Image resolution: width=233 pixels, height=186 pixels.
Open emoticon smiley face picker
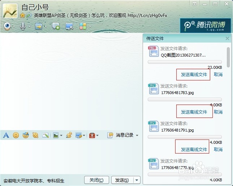(x=16, y=135)
